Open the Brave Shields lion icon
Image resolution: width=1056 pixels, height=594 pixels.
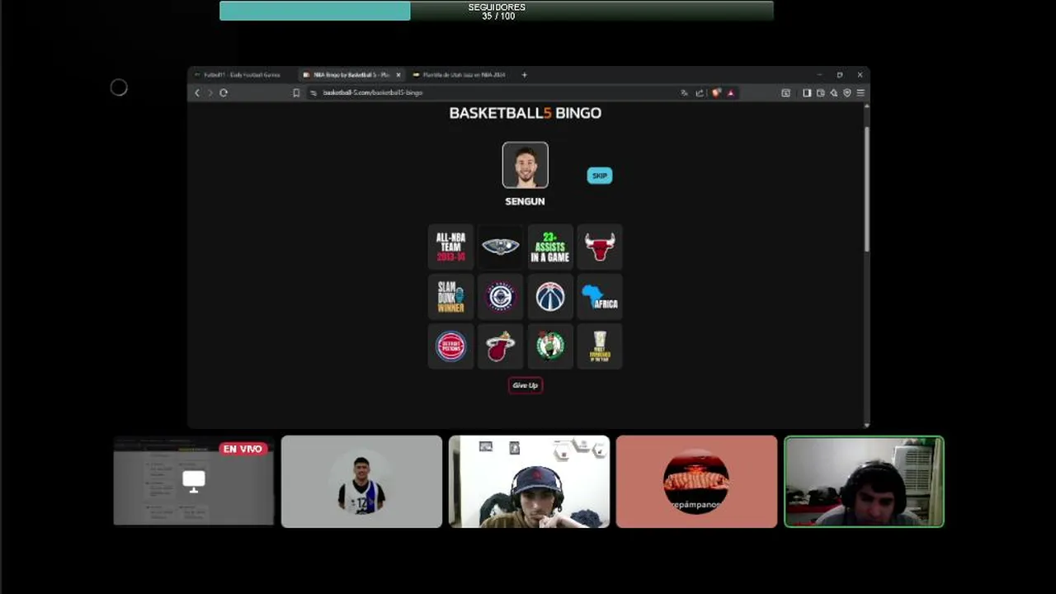pos(716,93)
